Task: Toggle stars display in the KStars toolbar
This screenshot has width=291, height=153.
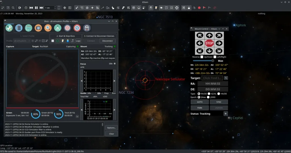Action: coord(77,8)
